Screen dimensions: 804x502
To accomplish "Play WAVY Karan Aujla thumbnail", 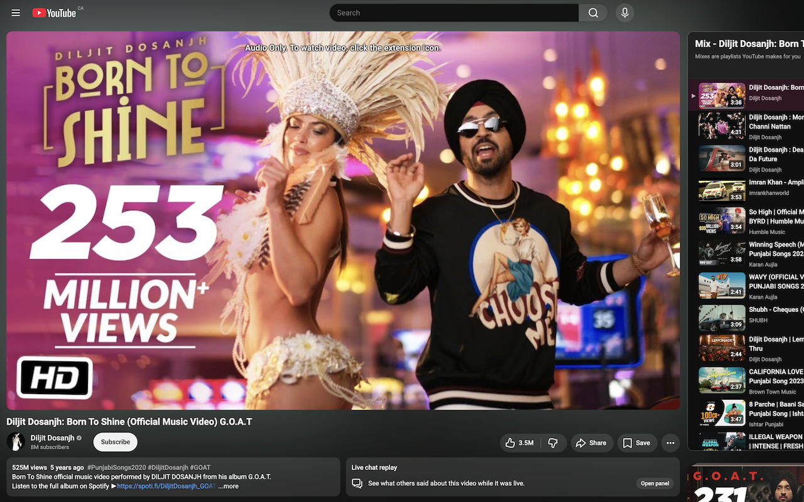I will click(x=722, y=286).
